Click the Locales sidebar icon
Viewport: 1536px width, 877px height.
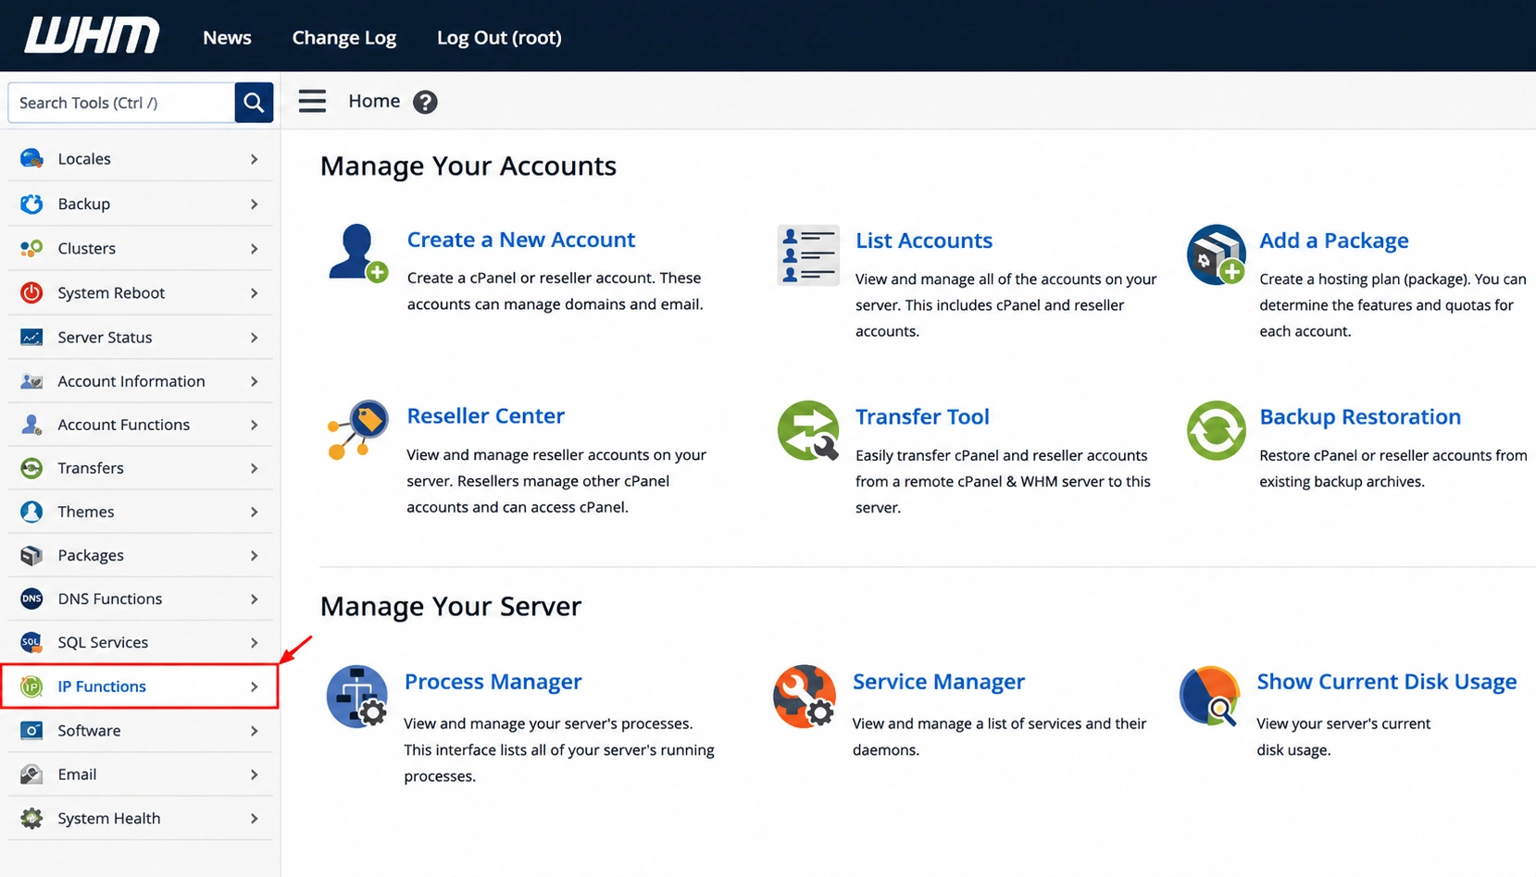click(31, 158)
